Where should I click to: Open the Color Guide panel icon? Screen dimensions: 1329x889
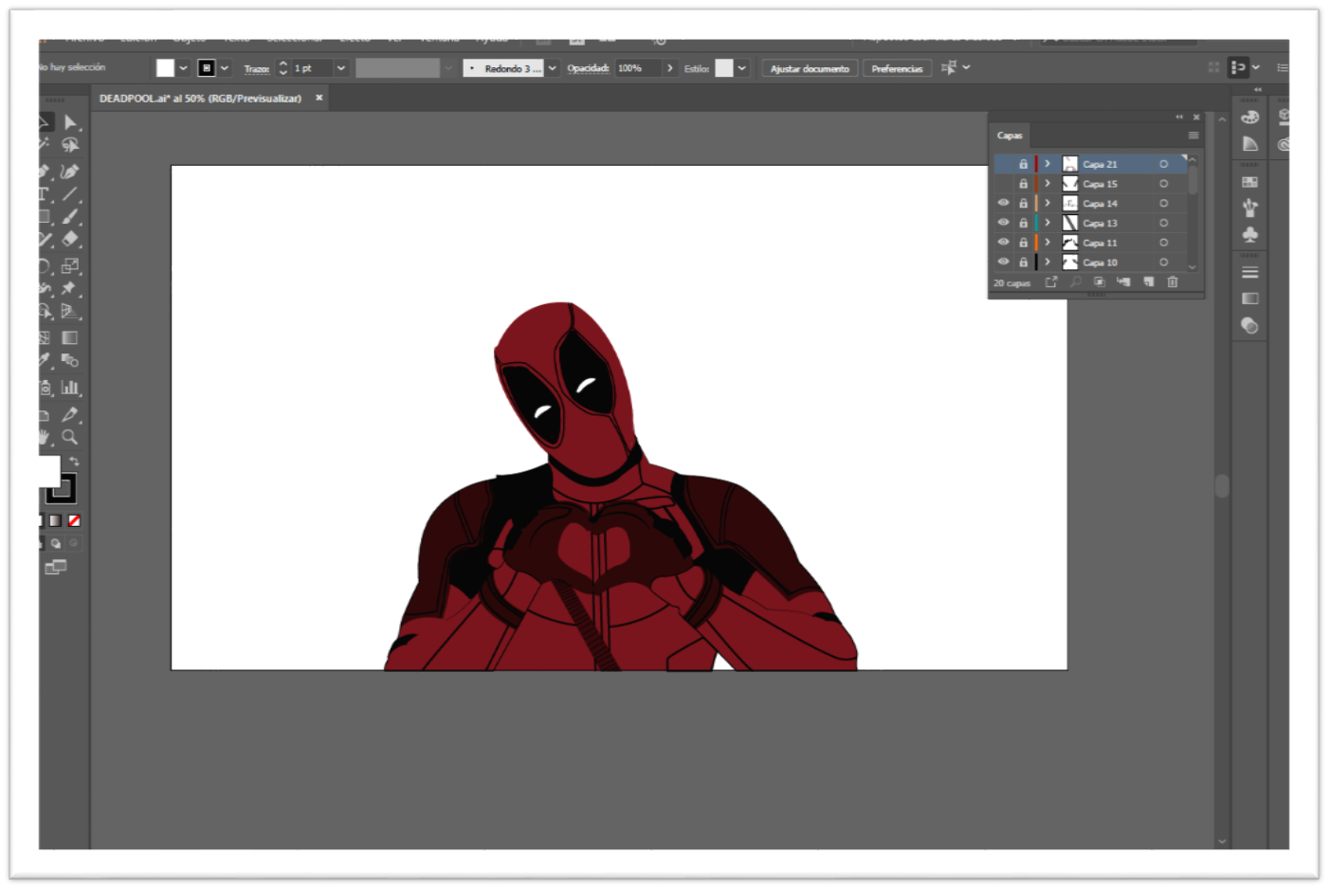[1250, 144]
